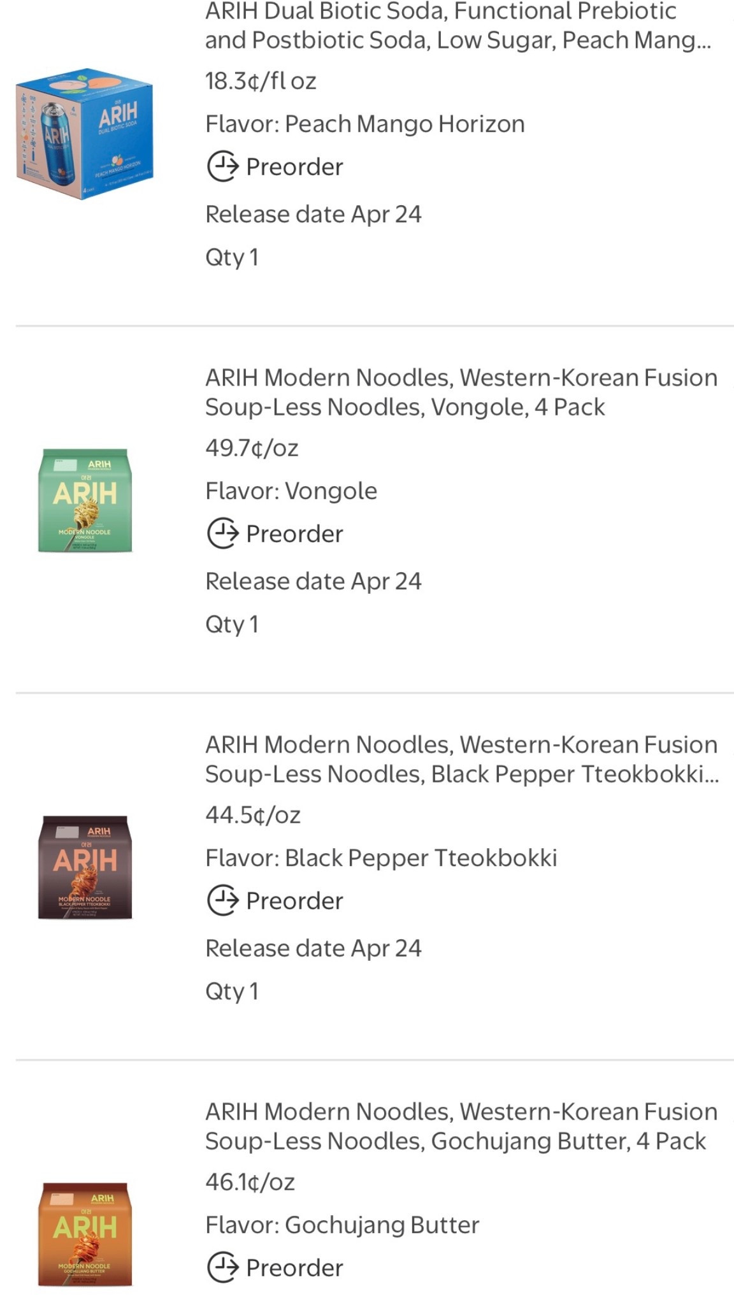Tap the Preorder clock icon for Peach Mango soda
The image size is (734, 1305).
pyautogui.click(x=222, y=167)
